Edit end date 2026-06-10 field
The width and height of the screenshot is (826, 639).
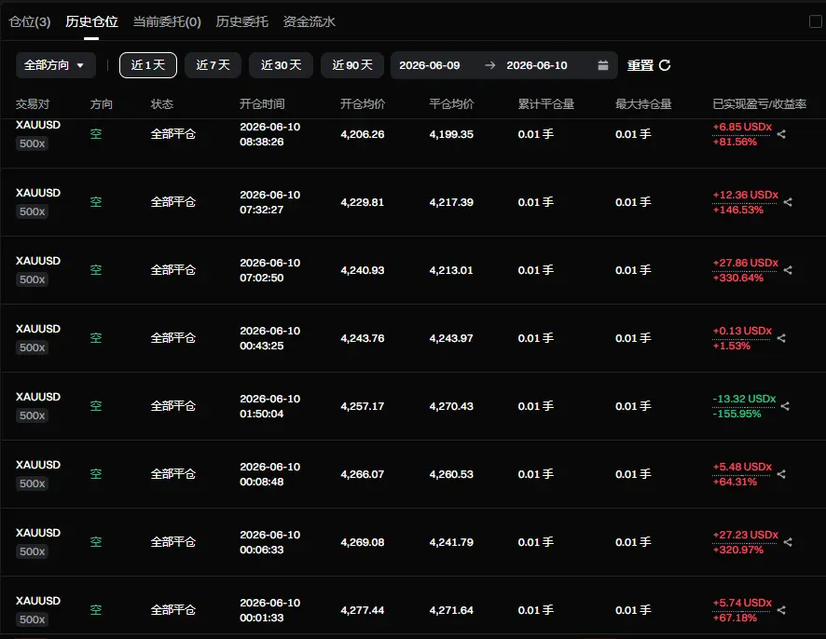point(537,65)
